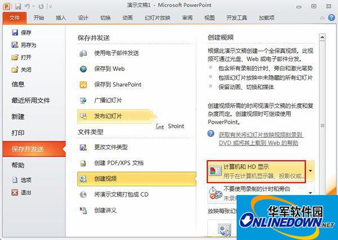Switch to the 开始 tab
338x240 pixels.
[39, 17]
